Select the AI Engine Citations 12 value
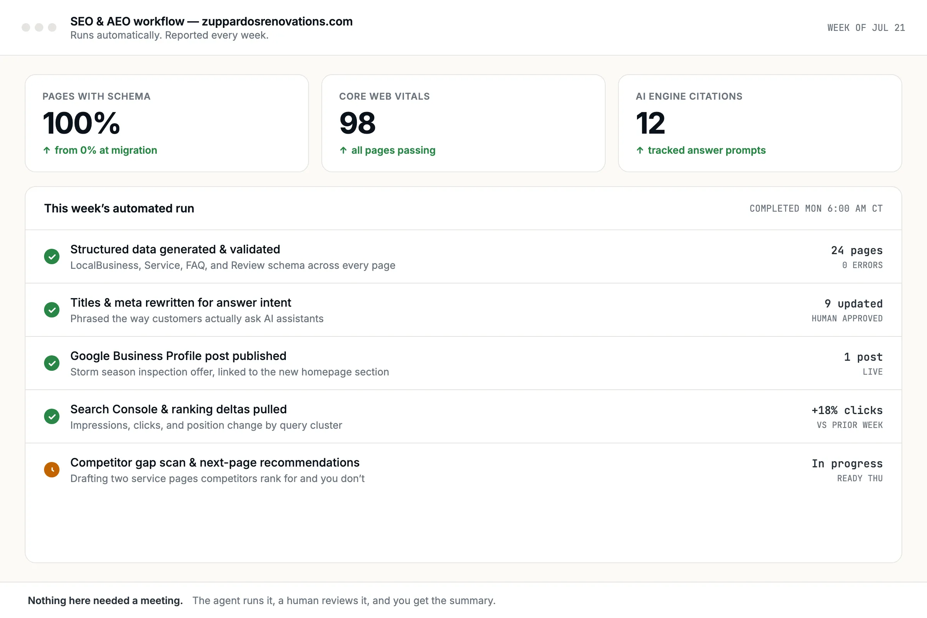927x618 pixels. click(x=650, y=123)
